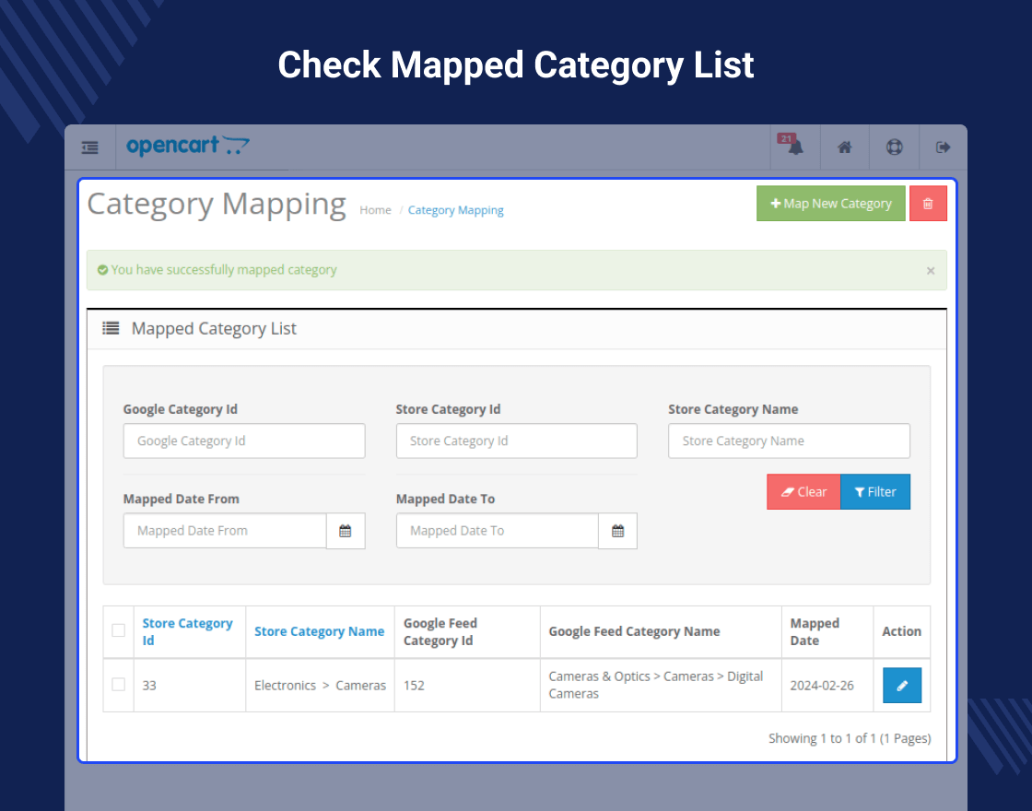Sort by Store Category Name column

[319, 631]
